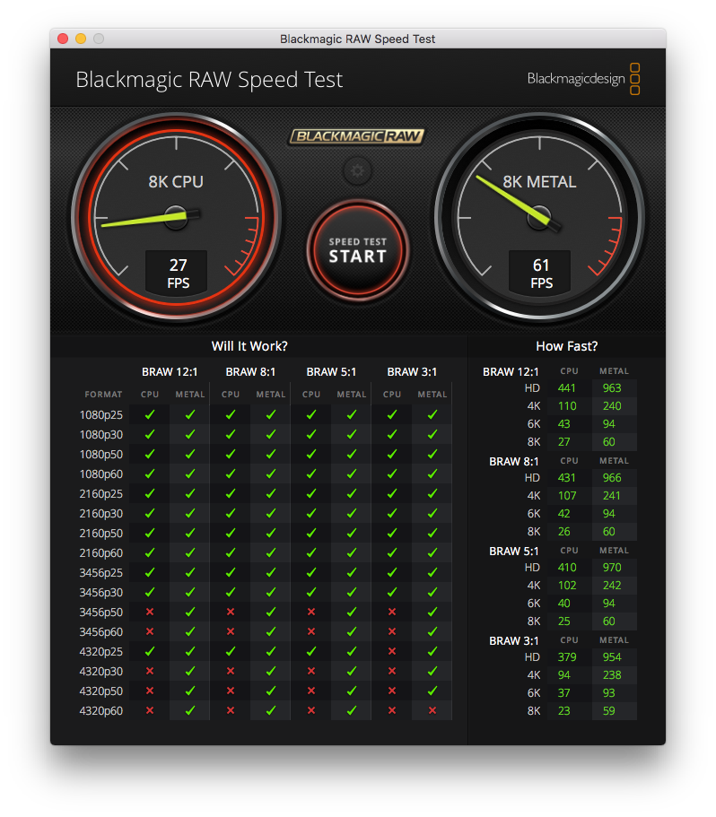Minimize window with the yellow button
716x817 pixels.
point(81,39)
